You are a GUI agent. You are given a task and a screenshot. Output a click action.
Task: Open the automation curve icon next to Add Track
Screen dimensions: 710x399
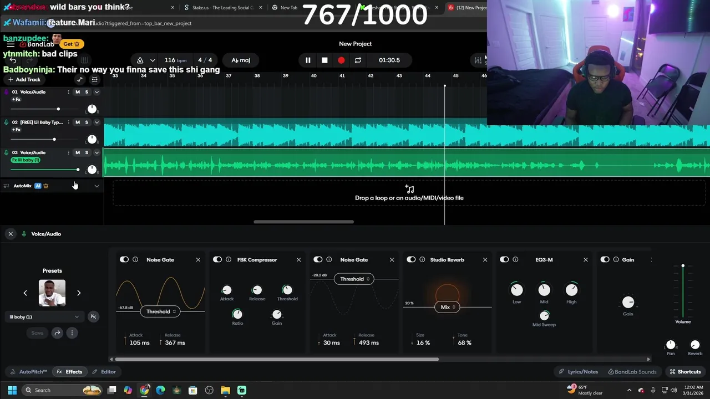tap(80, 79)
